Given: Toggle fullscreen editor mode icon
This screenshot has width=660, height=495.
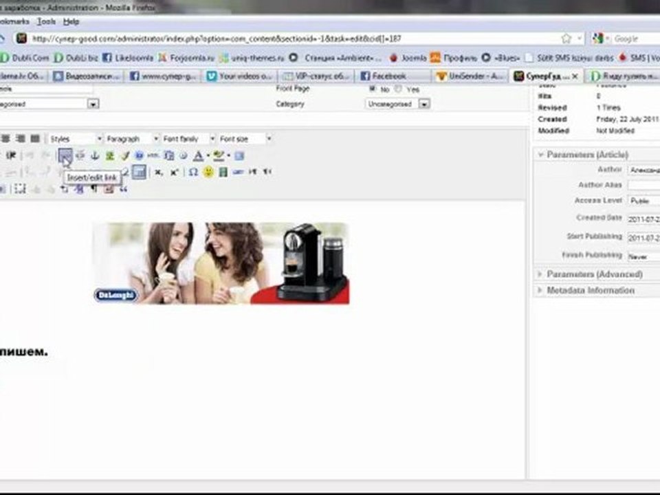Looking at the screenshot, I should point(239,156).
